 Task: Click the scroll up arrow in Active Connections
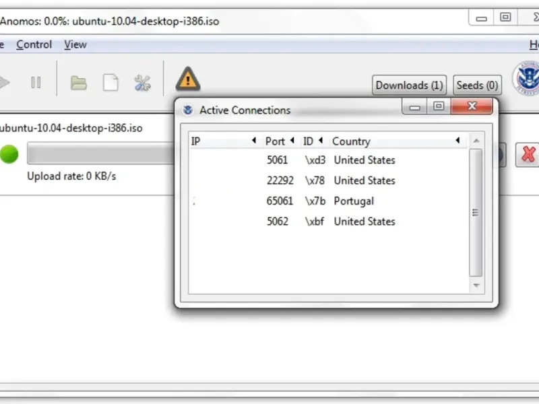[476, 141]
